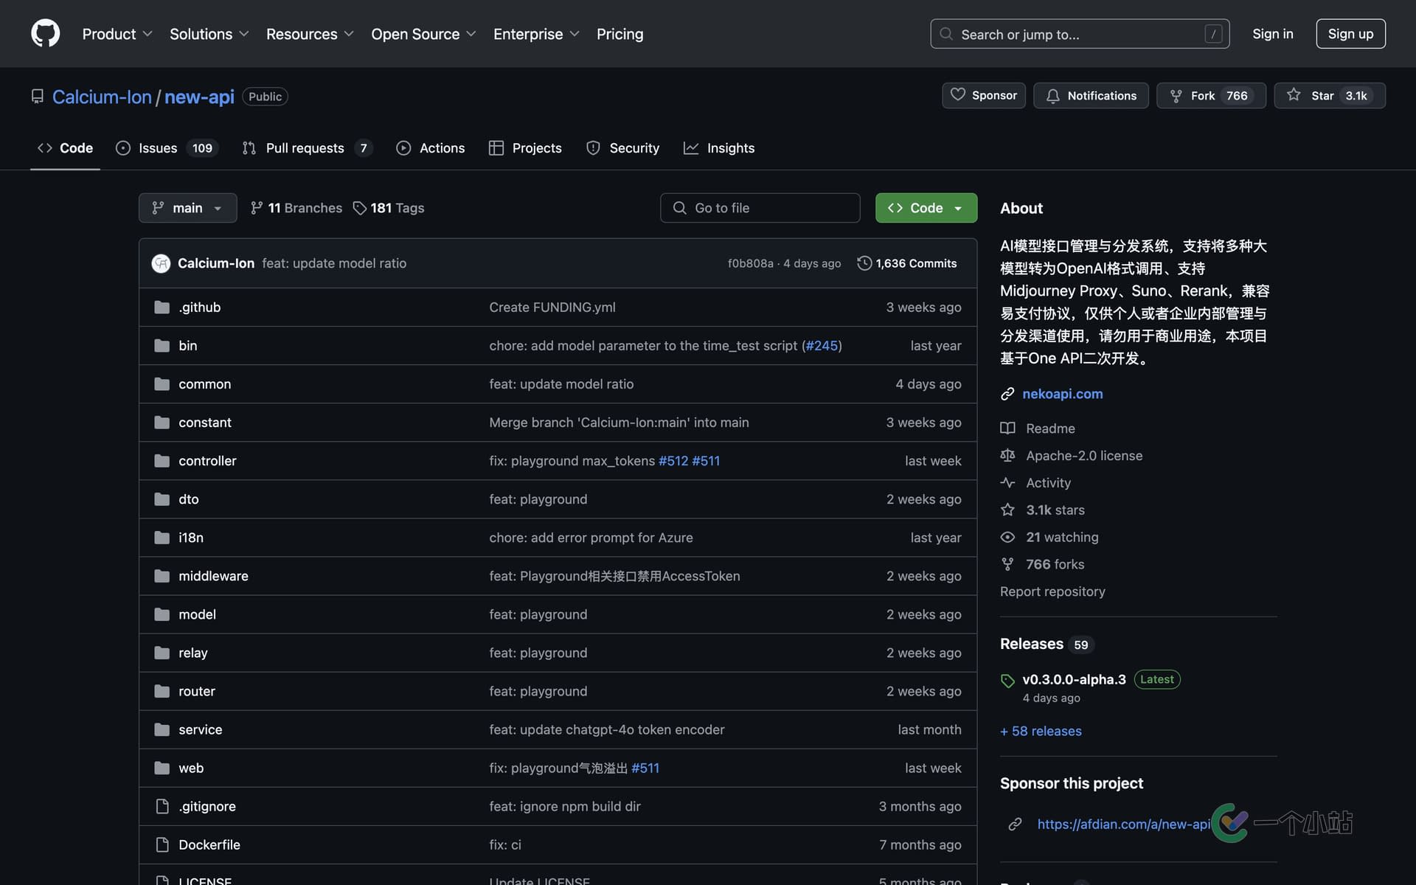Click the pulse icon next to Activity
The height and width of the screenshot is (885, 1416).
point(1007,483)
